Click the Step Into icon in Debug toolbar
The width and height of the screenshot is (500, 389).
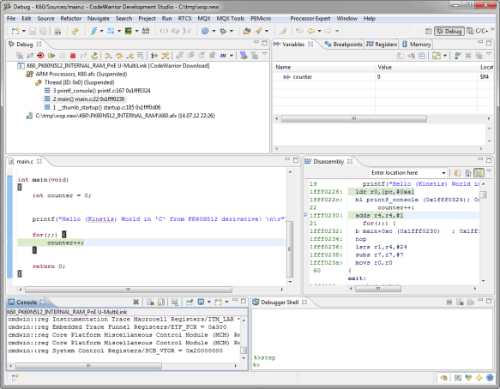(108, 56)
